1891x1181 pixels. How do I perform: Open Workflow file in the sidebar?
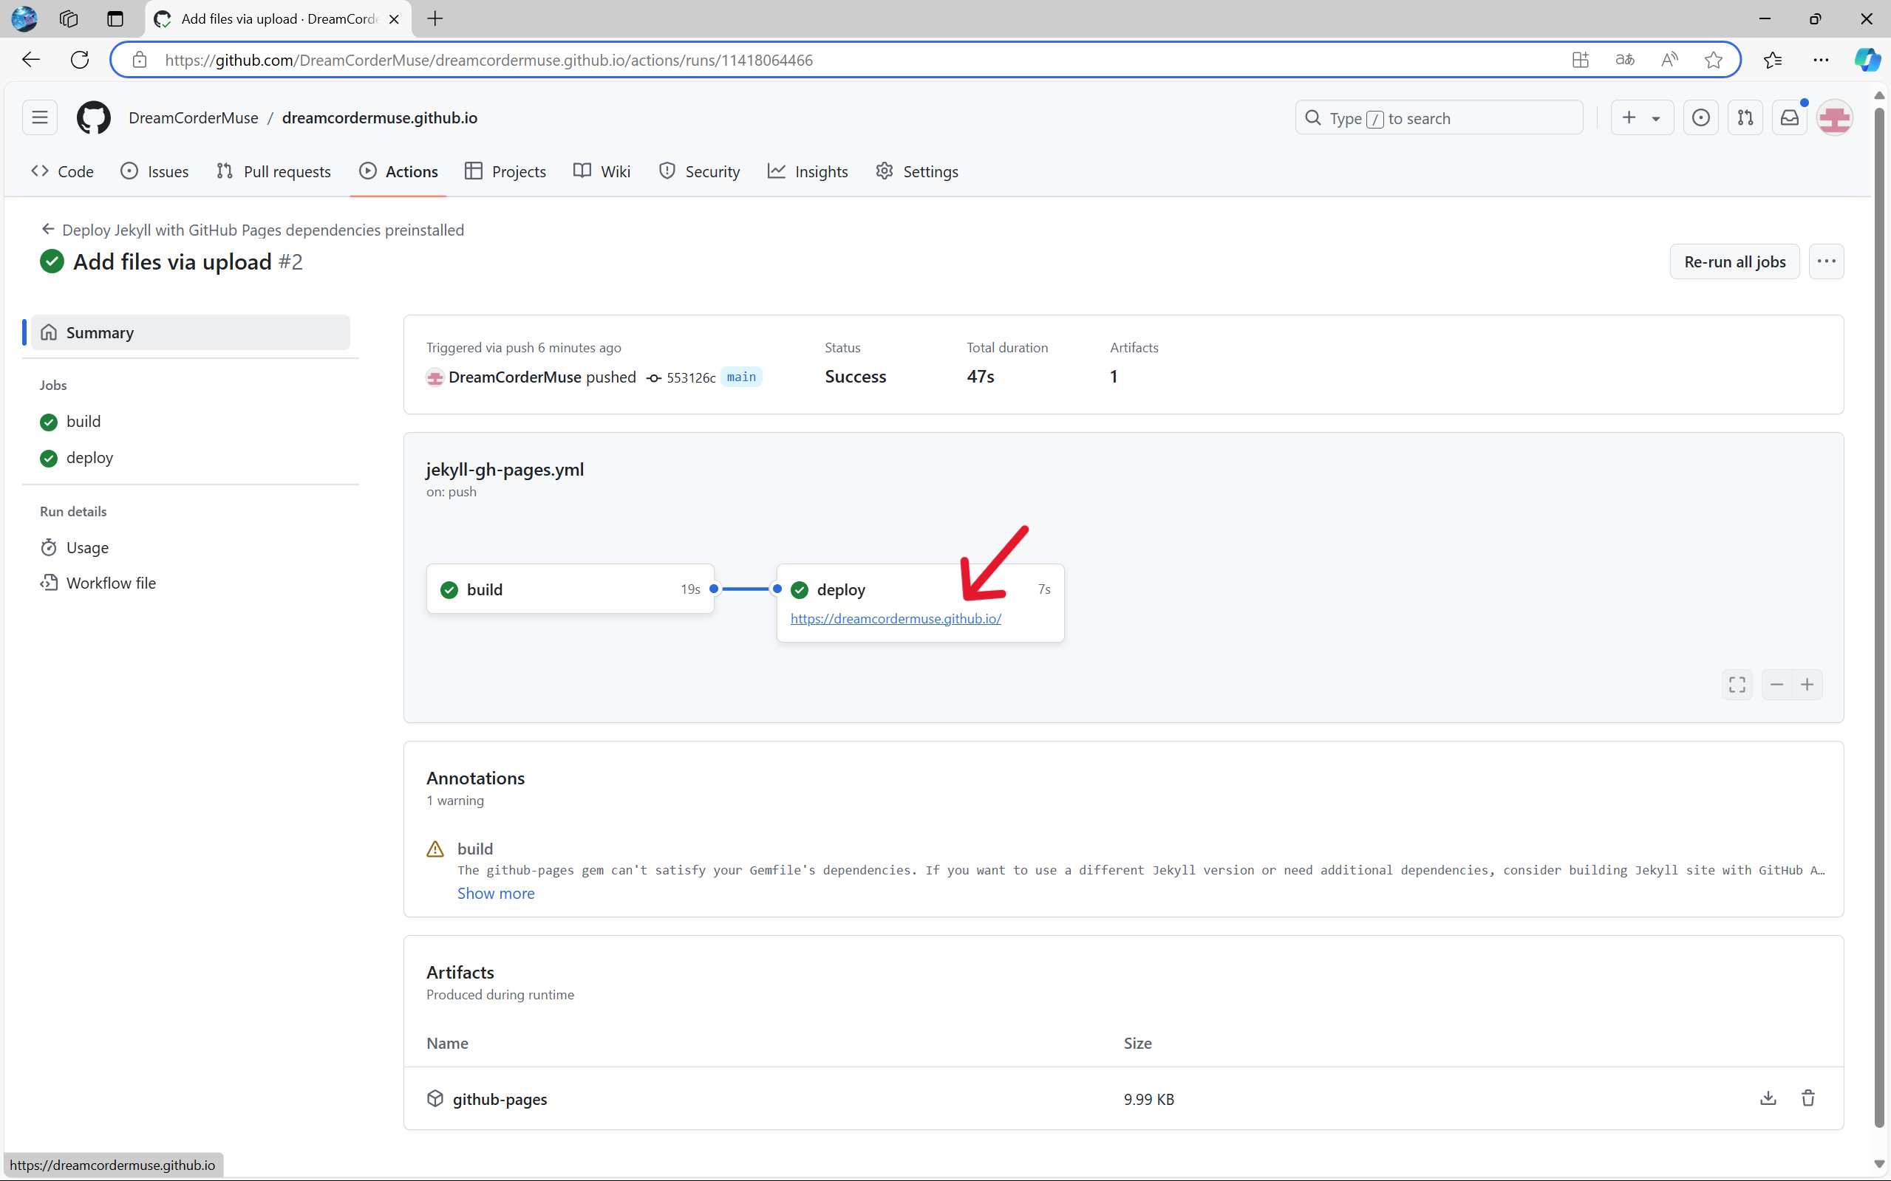click(98, 583)
